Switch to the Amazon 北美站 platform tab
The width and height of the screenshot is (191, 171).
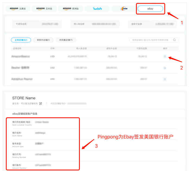(18, 8)
